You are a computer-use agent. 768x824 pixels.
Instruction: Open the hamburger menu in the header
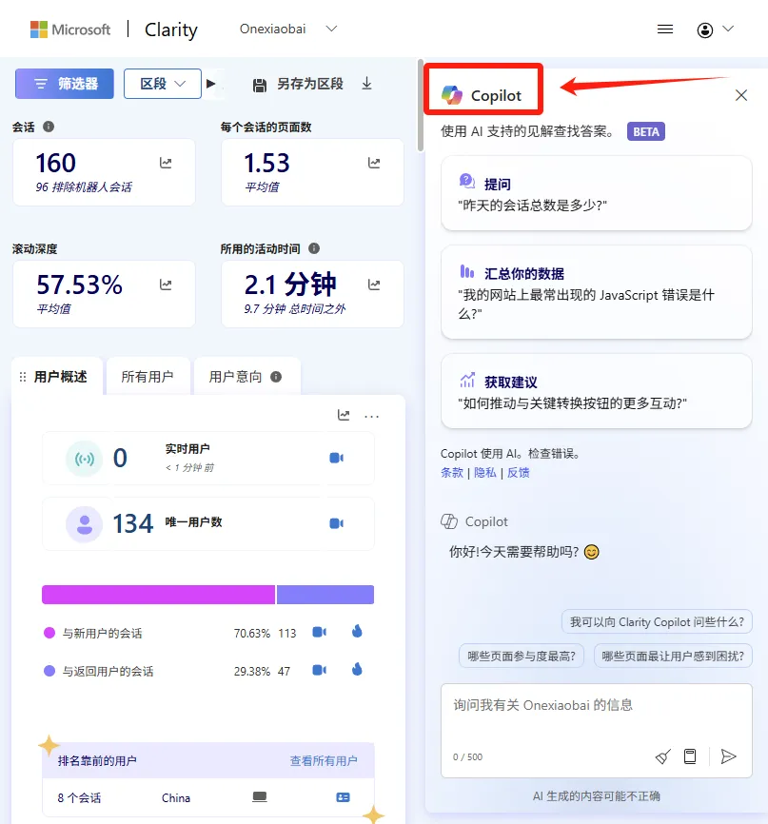pos(665,29)
